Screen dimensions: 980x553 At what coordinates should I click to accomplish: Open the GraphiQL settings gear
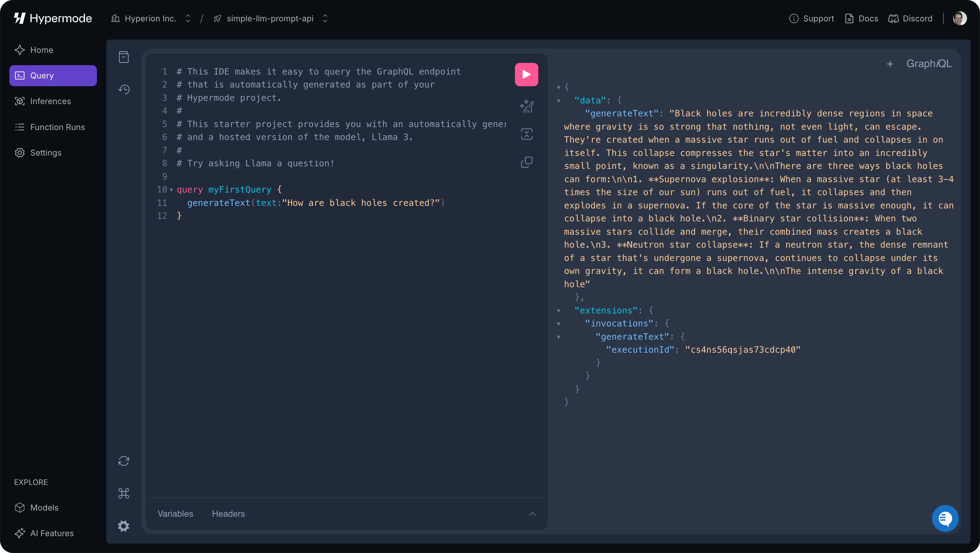[124, 526]
